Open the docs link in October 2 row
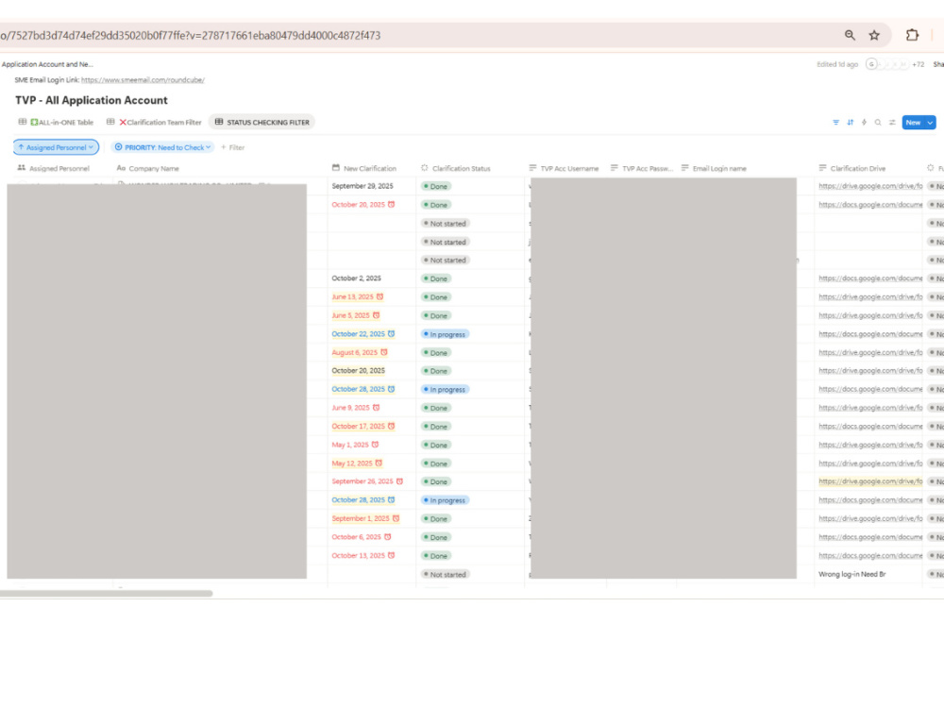The height and width of the screenshot is (708, 944). coord(870,278)
